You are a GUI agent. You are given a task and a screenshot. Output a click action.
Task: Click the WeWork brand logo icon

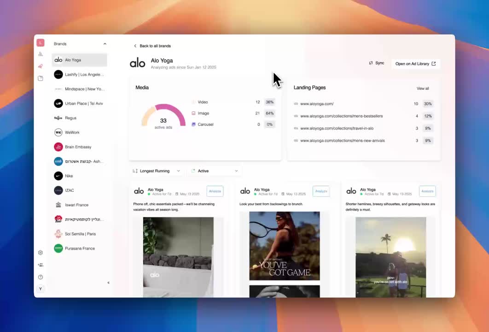58,132
